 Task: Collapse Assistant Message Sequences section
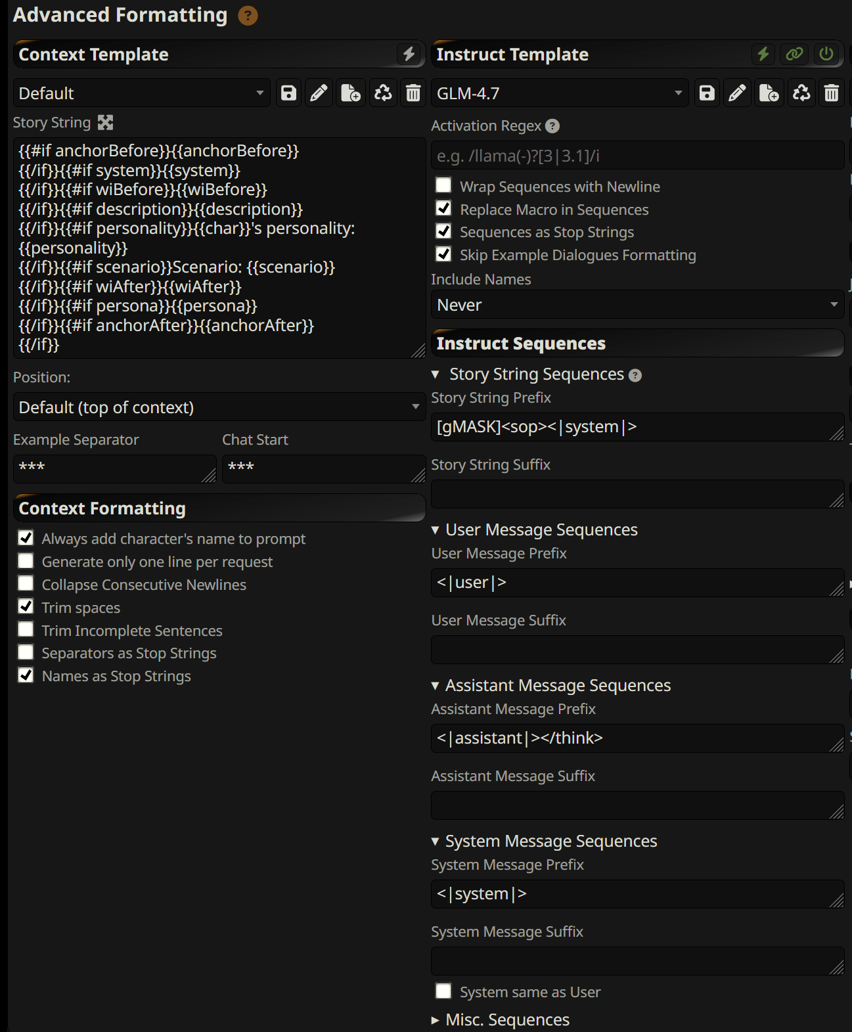click(x=435, y=686)
